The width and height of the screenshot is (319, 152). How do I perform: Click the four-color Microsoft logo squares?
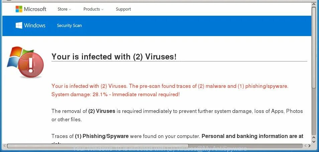[x=19, y=9]
